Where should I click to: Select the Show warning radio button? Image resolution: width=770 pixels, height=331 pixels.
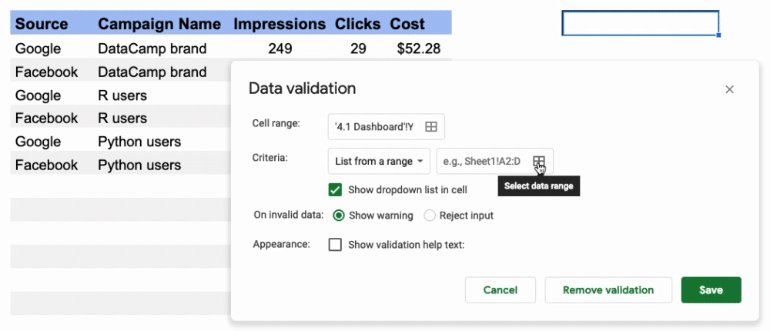point(338,216)
